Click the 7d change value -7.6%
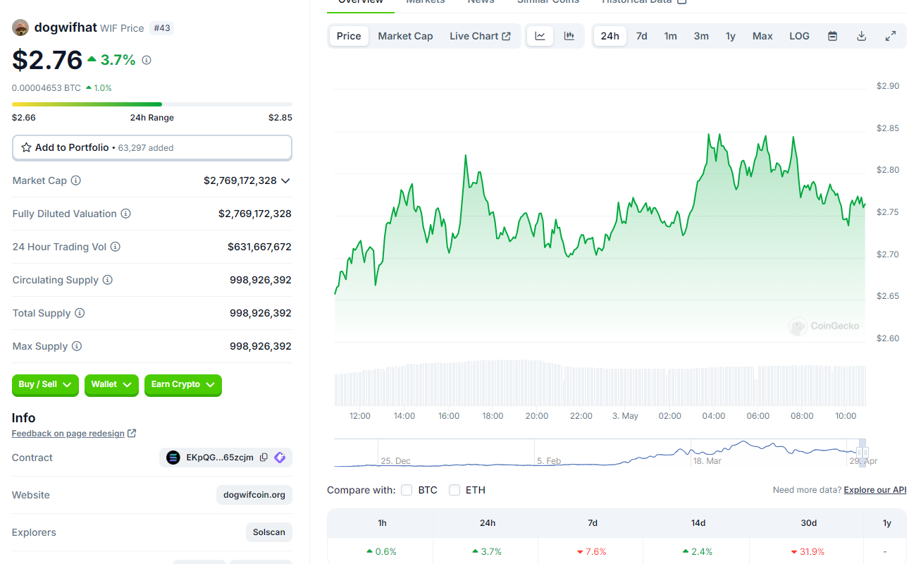 [x=592, y=551]
